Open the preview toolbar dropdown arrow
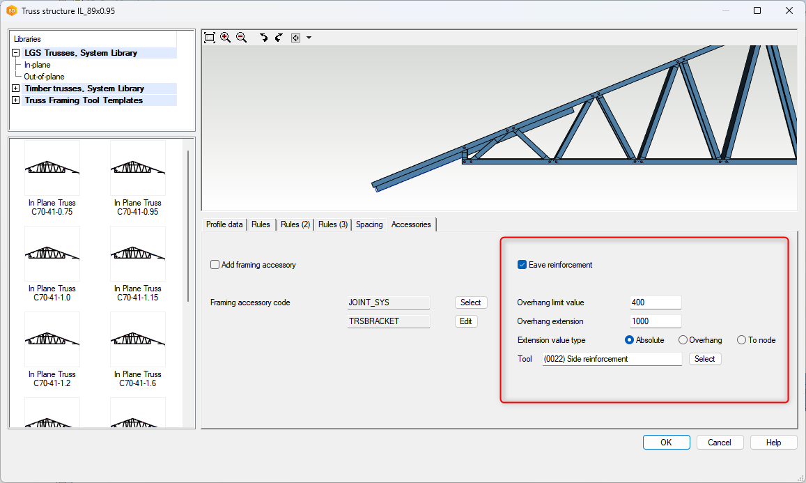 [x=309, y=38]
